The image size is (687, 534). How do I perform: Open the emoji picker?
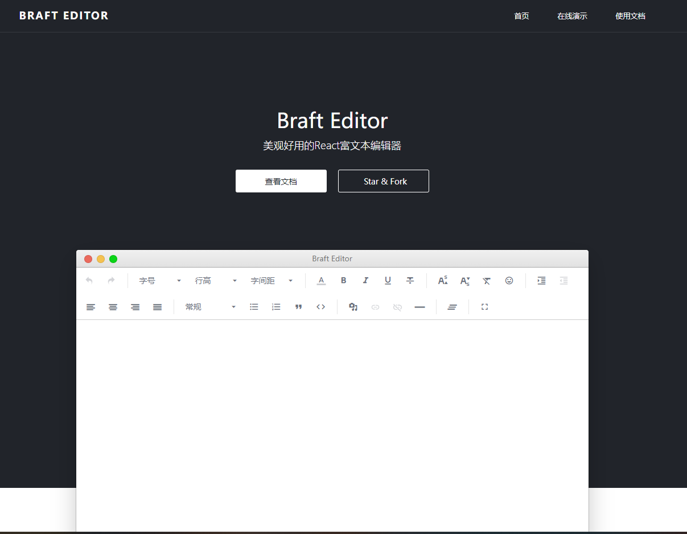[x=509, y=281]
